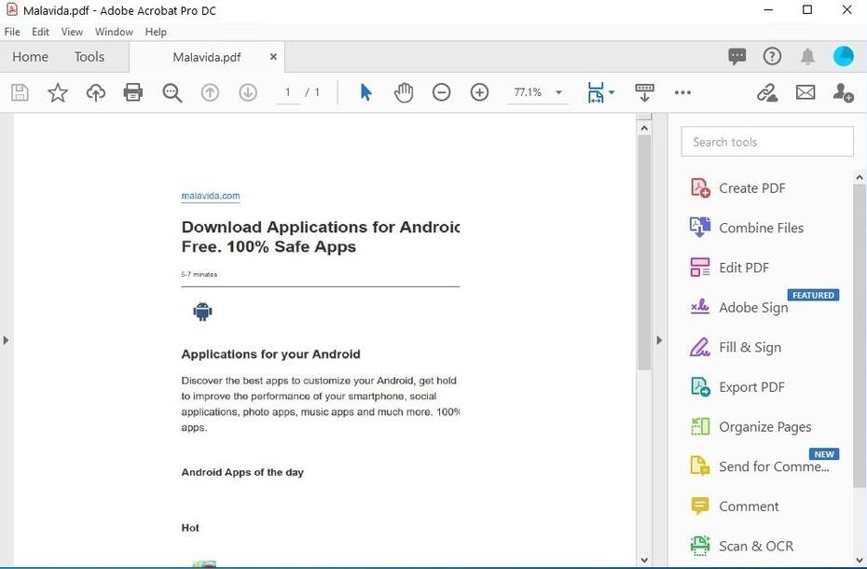Open fit page options dropdown arrow
Image resolution: width=867 pixels, height=569 pixels.
click(x=612, y=92)
